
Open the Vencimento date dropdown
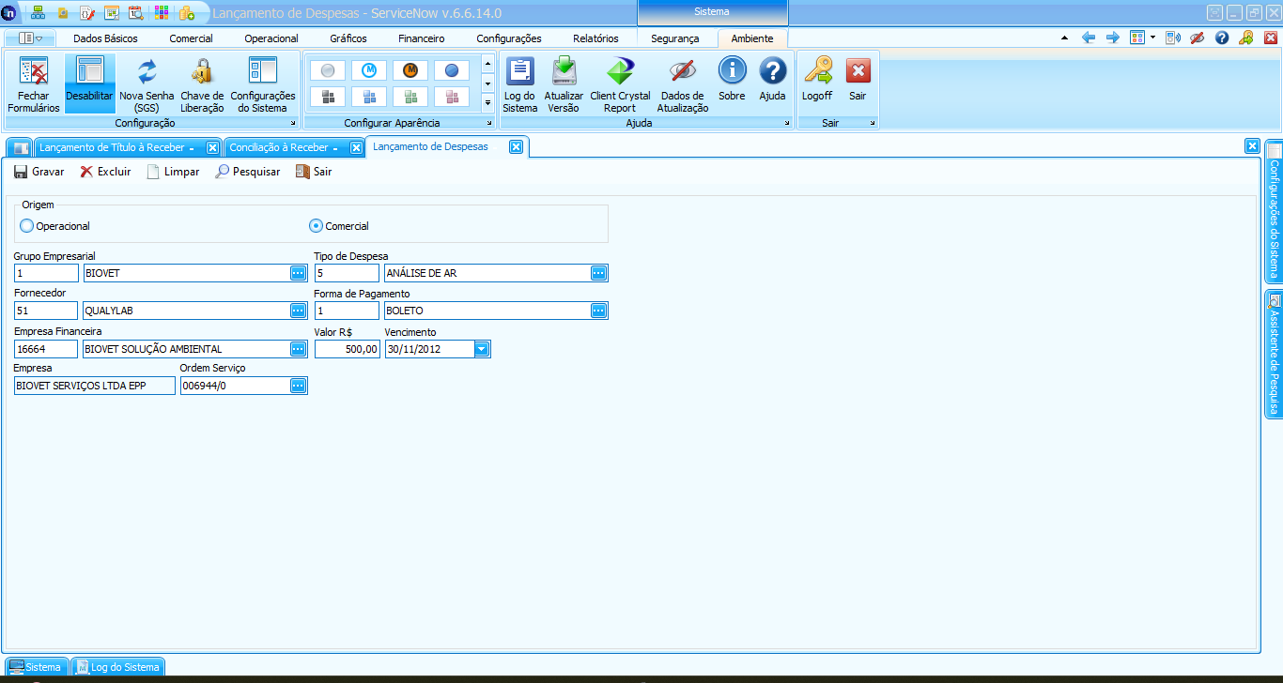tap(482, 349)
